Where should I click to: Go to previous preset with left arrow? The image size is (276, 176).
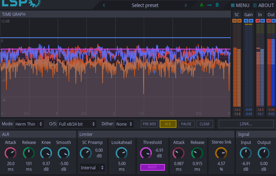104,5
